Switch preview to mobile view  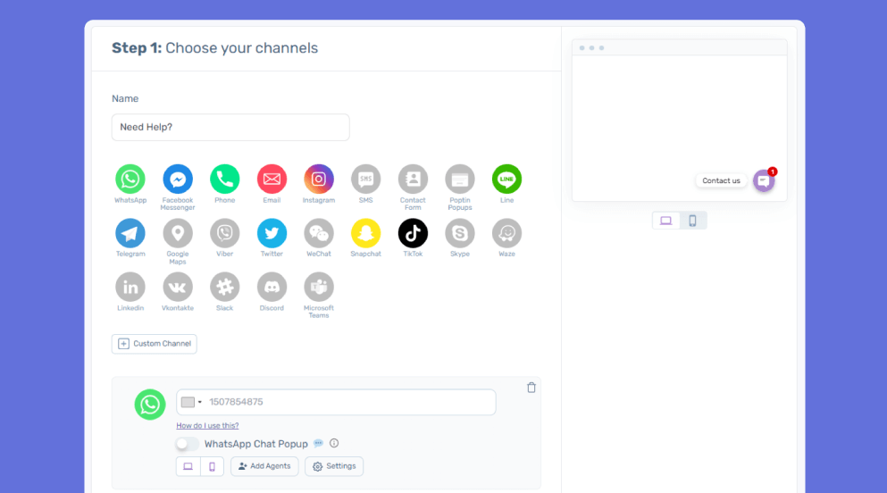[x=692, y=221]
